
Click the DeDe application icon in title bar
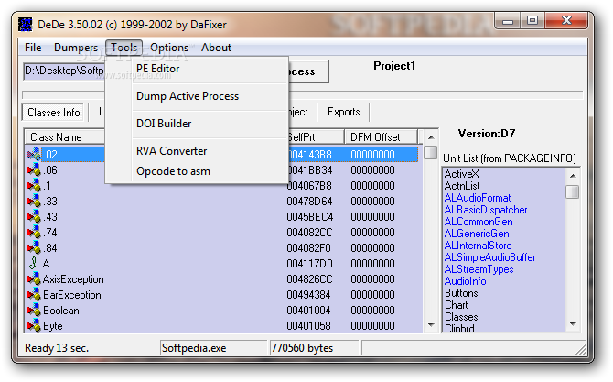point(26,24)
